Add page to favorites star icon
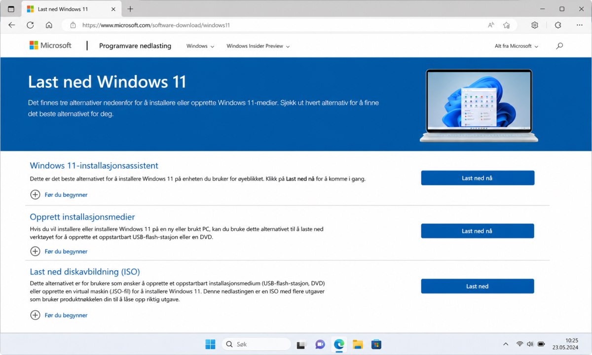The height and width of the screenshot is (355, 592). tap(506, 25)
